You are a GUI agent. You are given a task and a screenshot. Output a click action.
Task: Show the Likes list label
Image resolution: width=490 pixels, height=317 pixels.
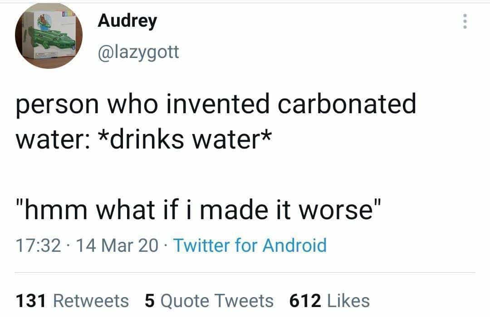tap(348, 301)
